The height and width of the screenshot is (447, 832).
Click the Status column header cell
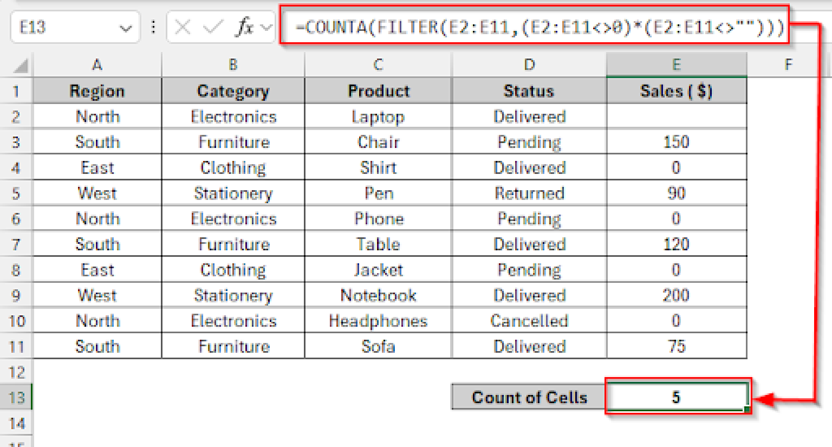tap(529, 90)
